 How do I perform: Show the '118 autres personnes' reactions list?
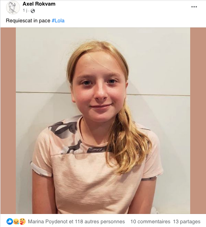click(100, 221)
